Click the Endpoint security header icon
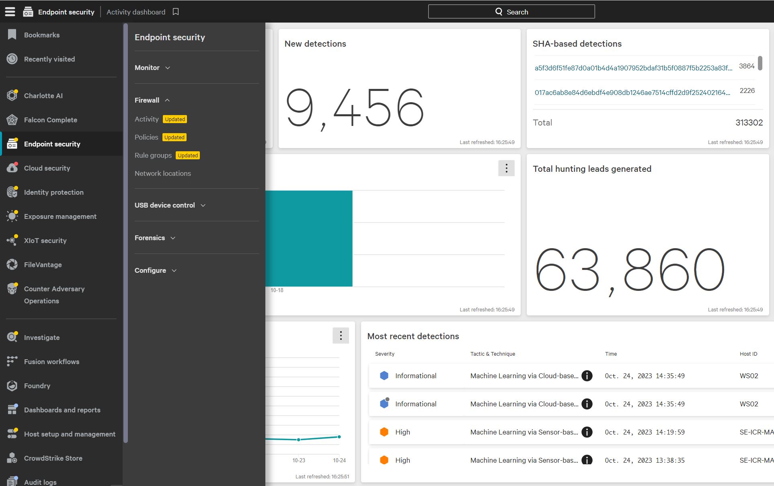774x486 pixels. pos(28,12)
